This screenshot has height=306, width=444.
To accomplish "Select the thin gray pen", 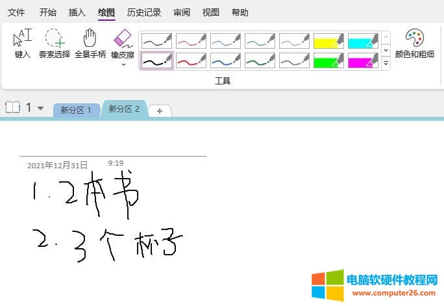I will tap(294, 41).
